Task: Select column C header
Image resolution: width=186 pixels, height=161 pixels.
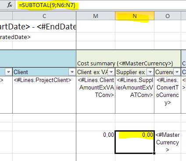Action: coord(44,16)
